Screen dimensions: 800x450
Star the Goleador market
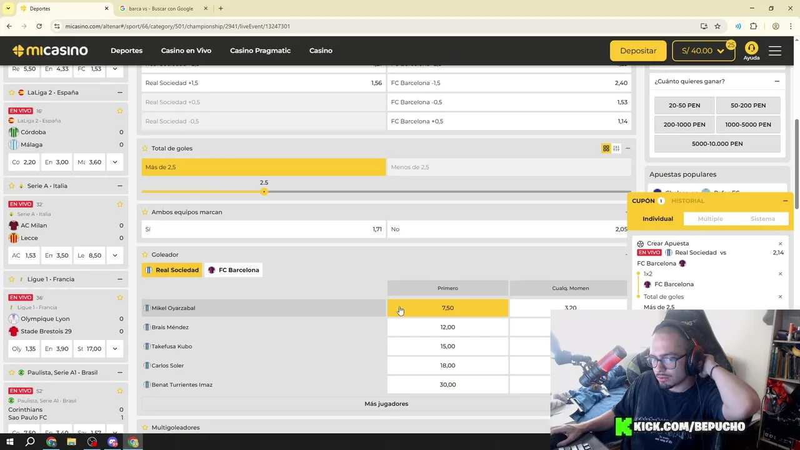click(x=145, y=254)
